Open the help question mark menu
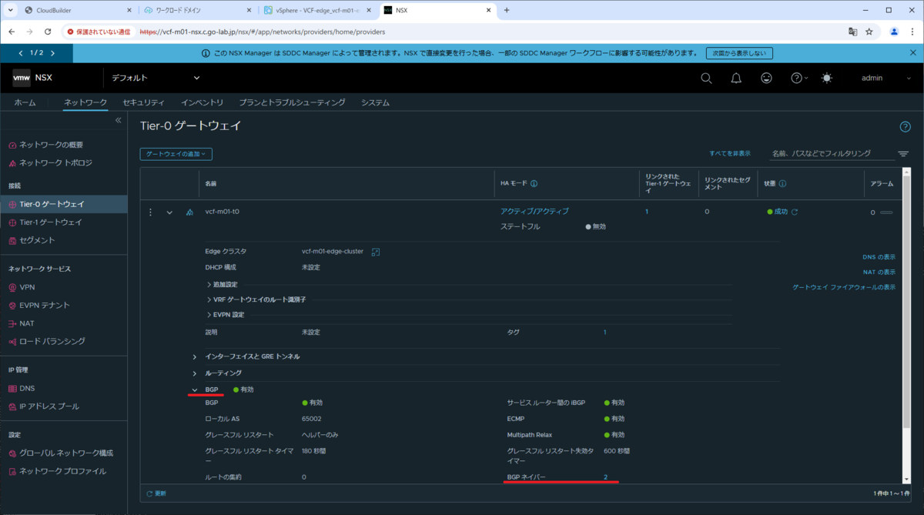The height and width of the screenshot is (515, 924). tap(799, 78)
